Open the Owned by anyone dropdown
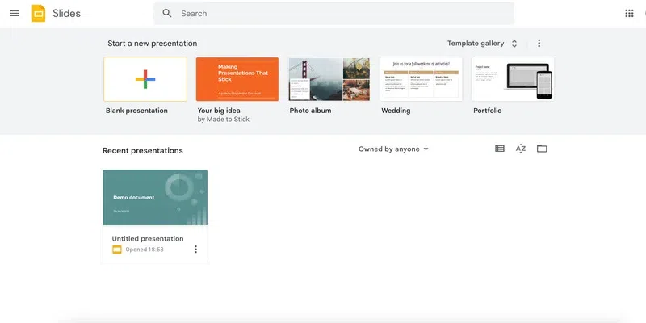The image size is (646, 323). [x=394, y=149]
